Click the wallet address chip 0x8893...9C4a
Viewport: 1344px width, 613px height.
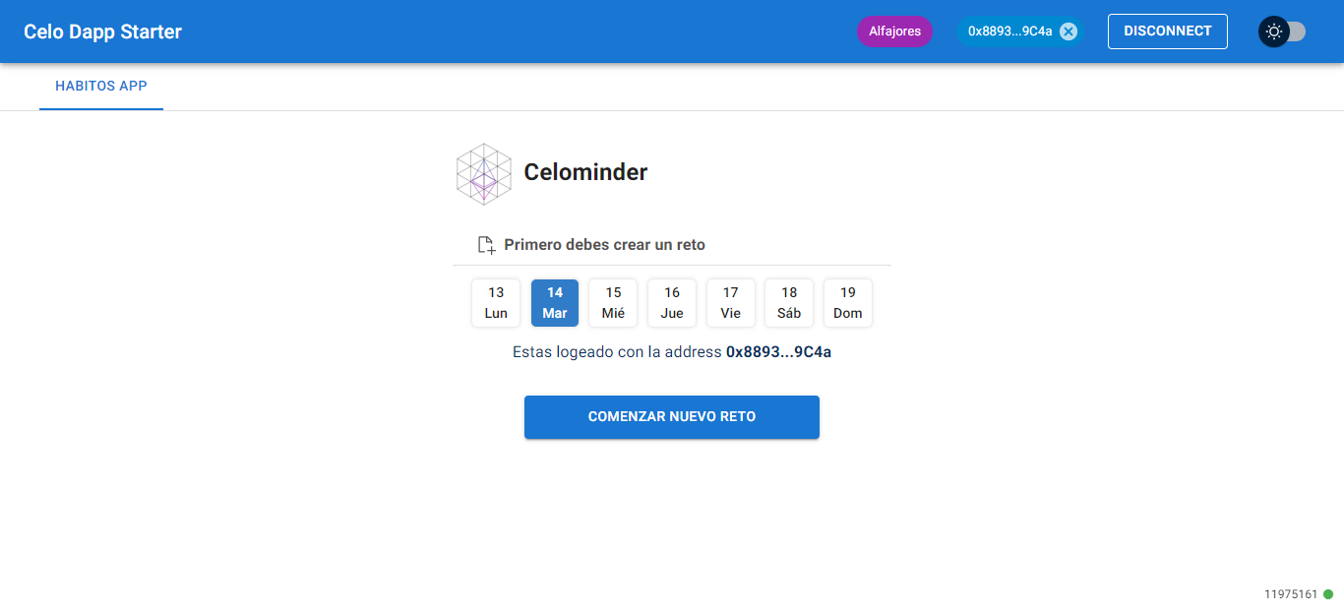point(1010,31)
